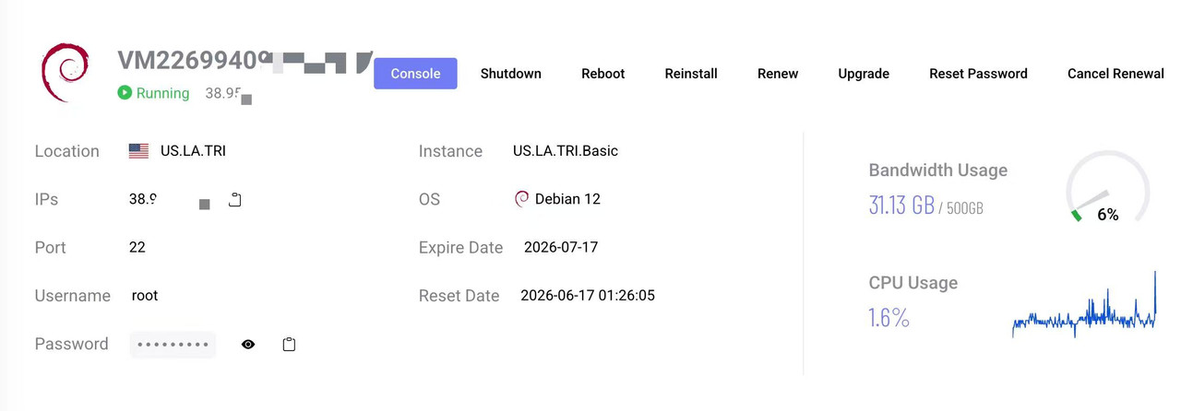Select Reinstall to change the OS

691,74
